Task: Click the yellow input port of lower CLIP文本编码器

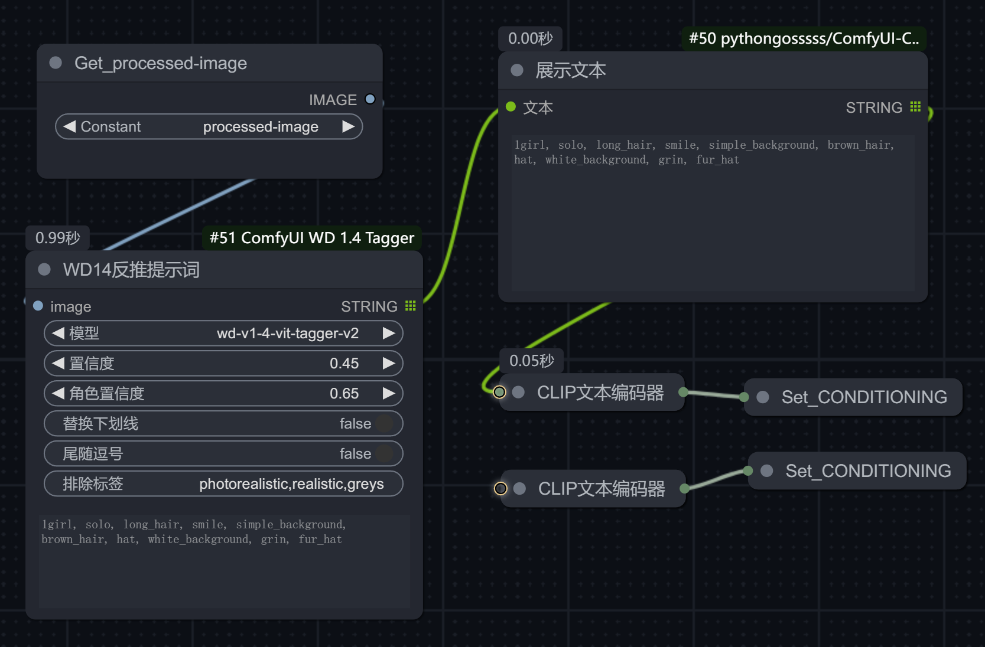Action: pos(500,488)
